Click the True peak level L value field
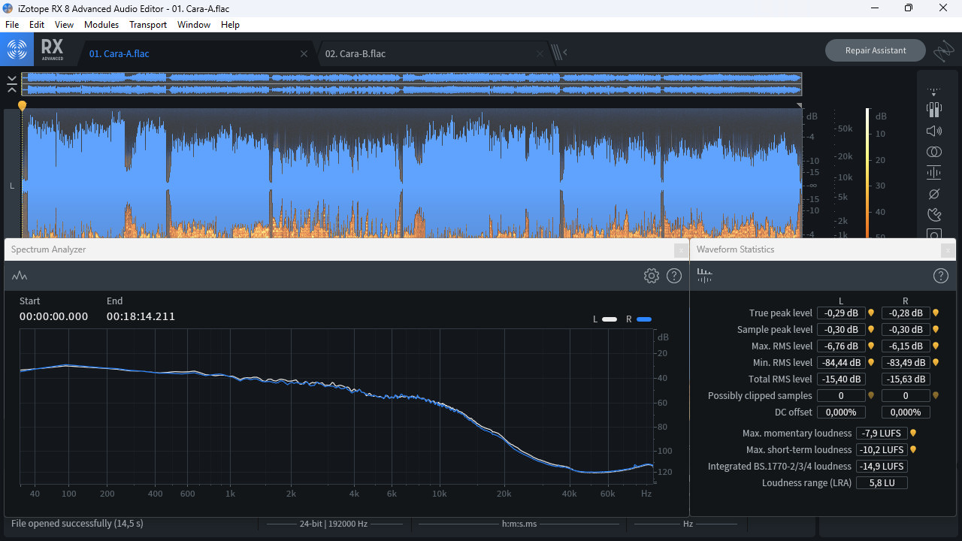Image resolution: width=962 pixels, height=541 pixels. 840,313
